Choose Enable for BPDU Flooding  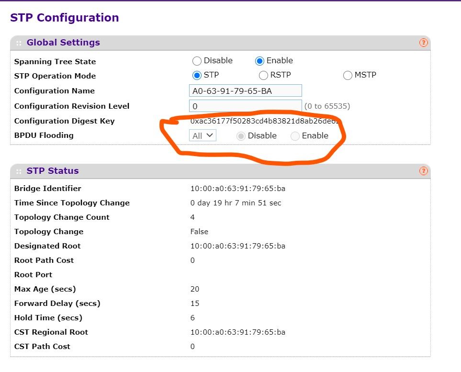pos(295,136)
